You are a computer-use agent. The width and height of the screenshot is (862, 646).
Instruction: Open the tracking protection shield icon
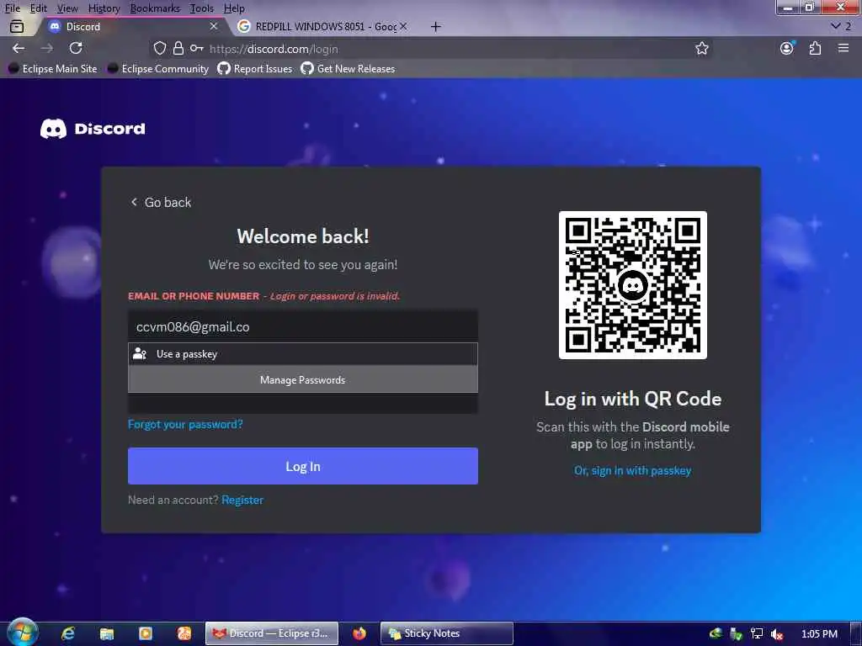tap(159, 48)
